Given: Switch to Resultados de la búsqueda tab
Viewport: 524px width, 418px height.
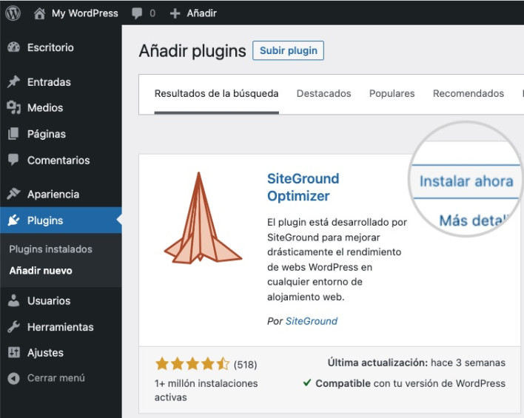Looking at the screenshot, I should pos(217,93).
